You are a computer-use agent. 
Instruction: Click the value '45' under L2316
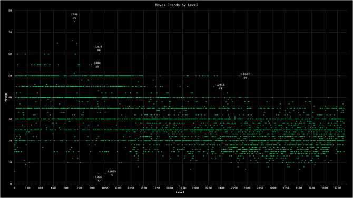[220, 88]
